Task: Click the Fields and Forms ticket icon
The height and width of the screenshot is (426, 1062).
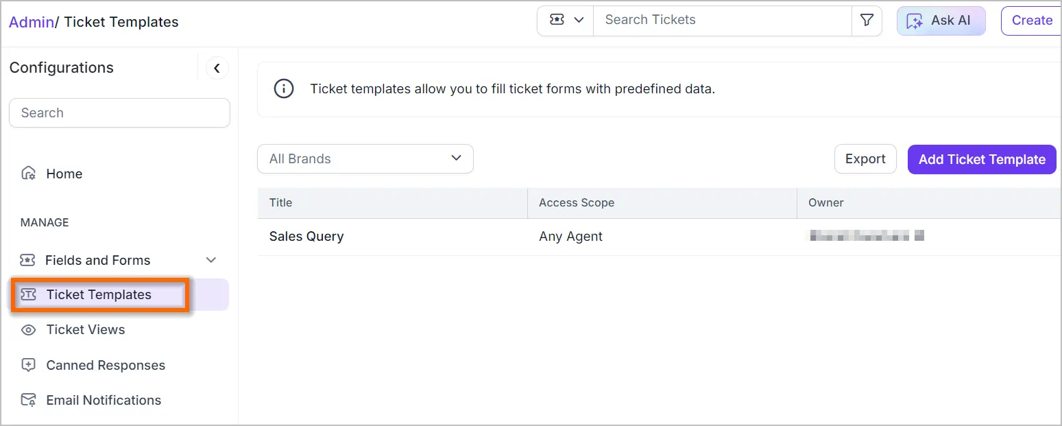Action: 28,260
